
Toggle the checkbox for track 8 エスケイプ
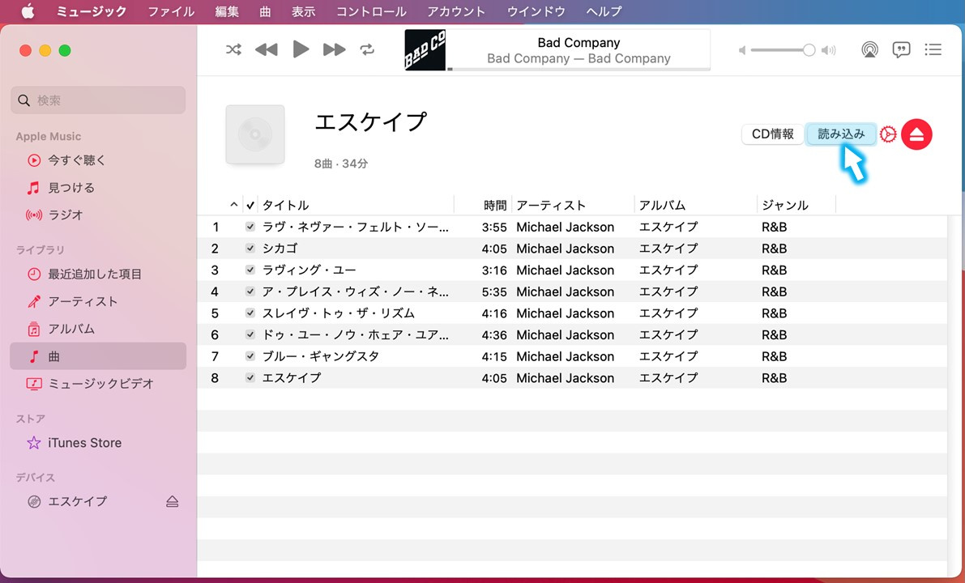click(250, 378)
